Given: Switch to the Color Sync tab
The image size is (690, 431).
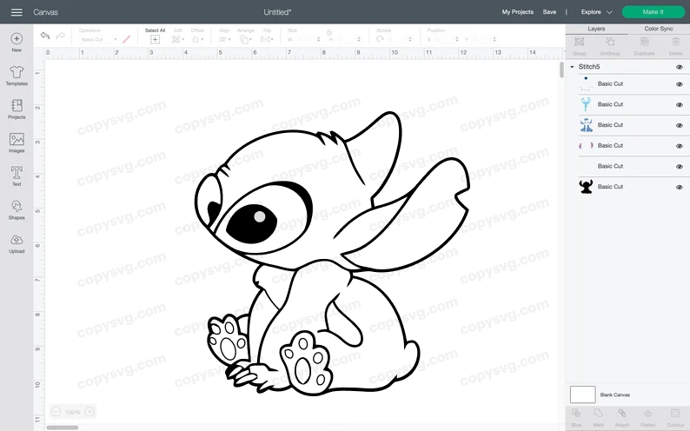Looking at the screenshot, I should (659, 29).
